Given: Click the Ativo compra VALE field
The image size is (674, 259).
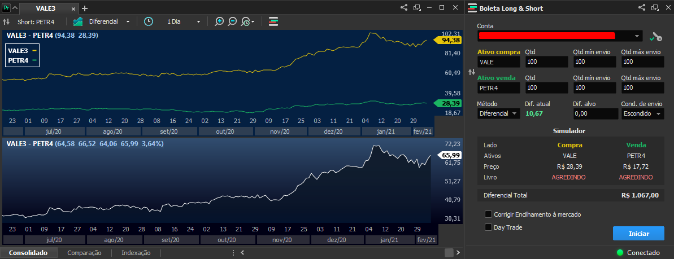Looking at the screenshot, I should pos(498,62).
